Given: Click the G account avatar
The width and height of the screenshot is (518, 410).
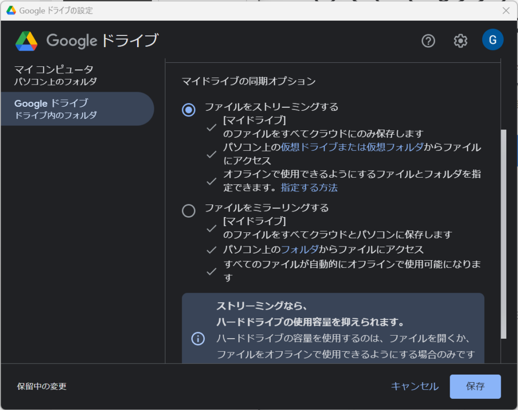Looking at the screenshot, I should [493, 39].
